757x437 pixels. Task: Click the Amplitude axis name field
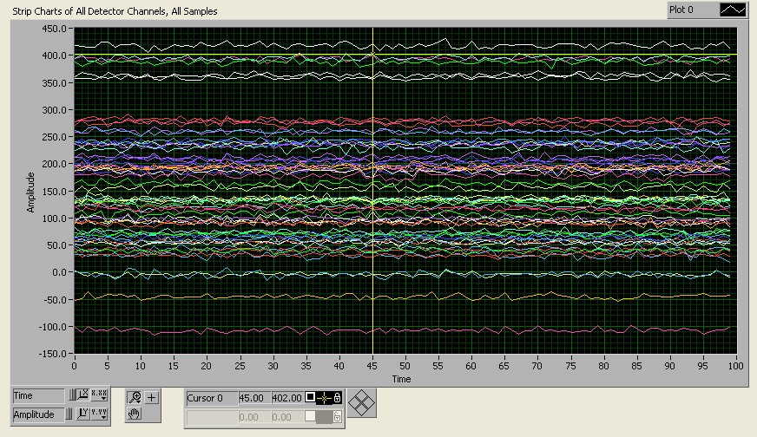point(37,414)
